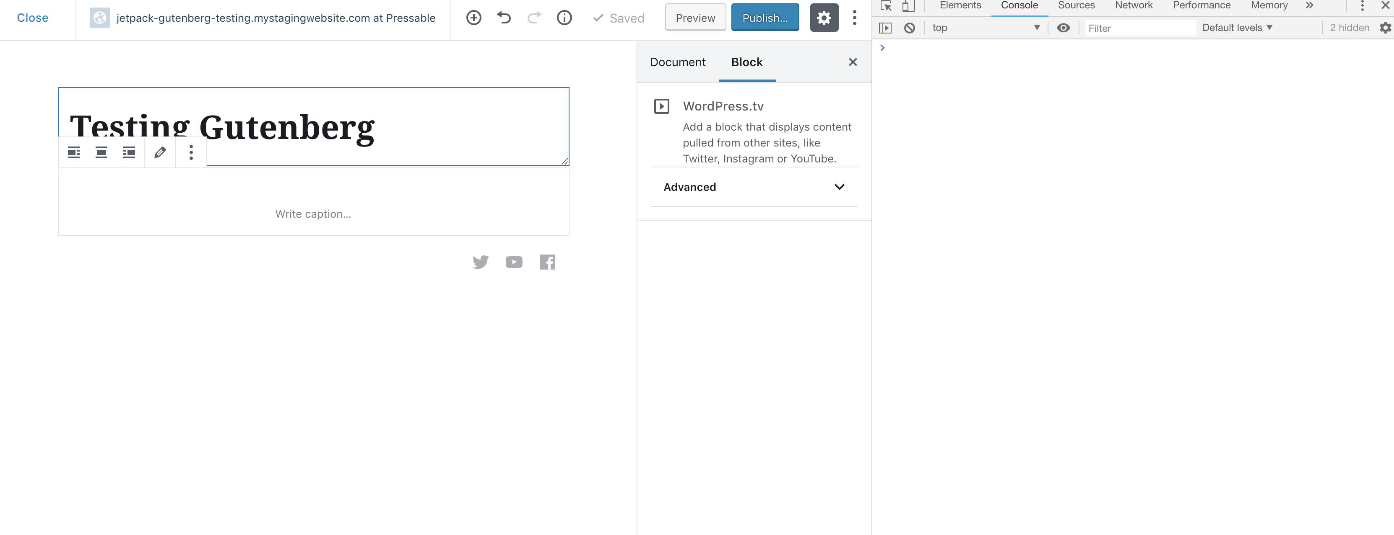
Task: Click the Write caption field
Action: (x=313, y=214)
